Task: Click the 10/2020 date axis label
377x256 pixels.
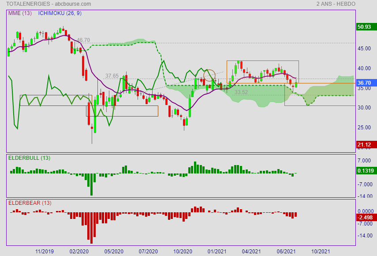Action: click(183, 252)
